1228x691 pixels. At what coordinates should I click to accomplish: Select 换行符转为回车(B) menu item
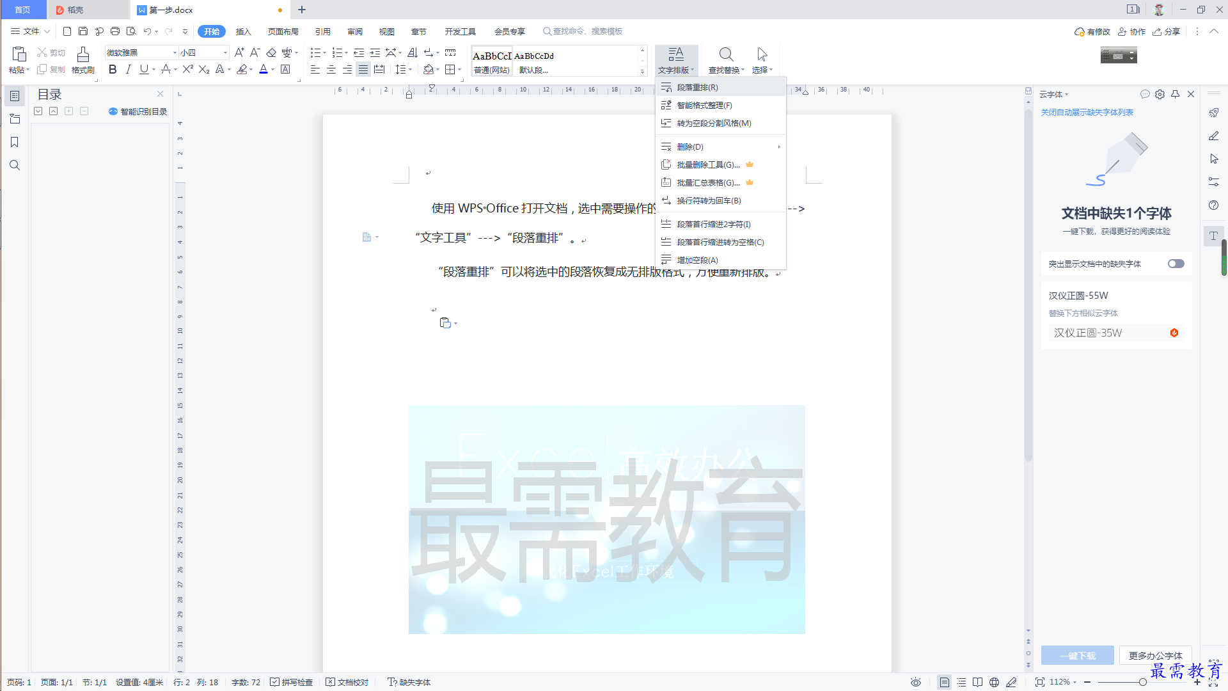721,200
